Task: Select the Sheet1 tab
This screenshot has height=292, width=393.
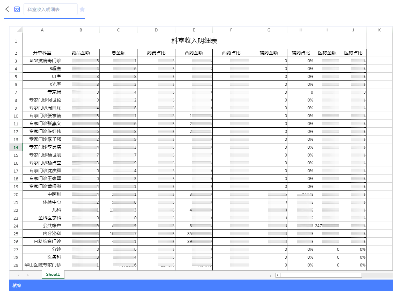Action: click(53, 274)
